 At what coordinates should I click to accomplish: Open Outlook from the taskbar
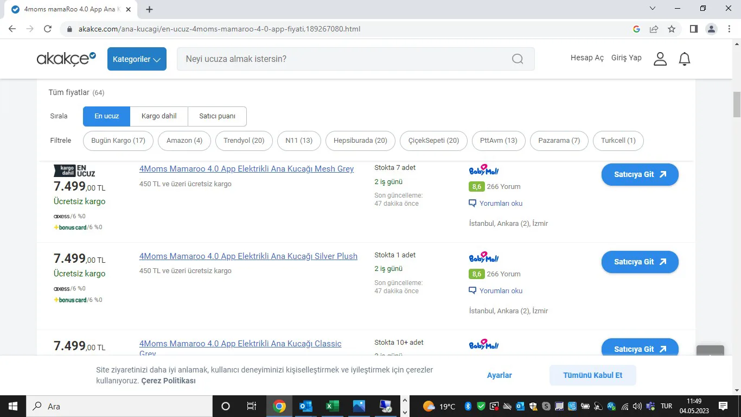click(306, 406)
